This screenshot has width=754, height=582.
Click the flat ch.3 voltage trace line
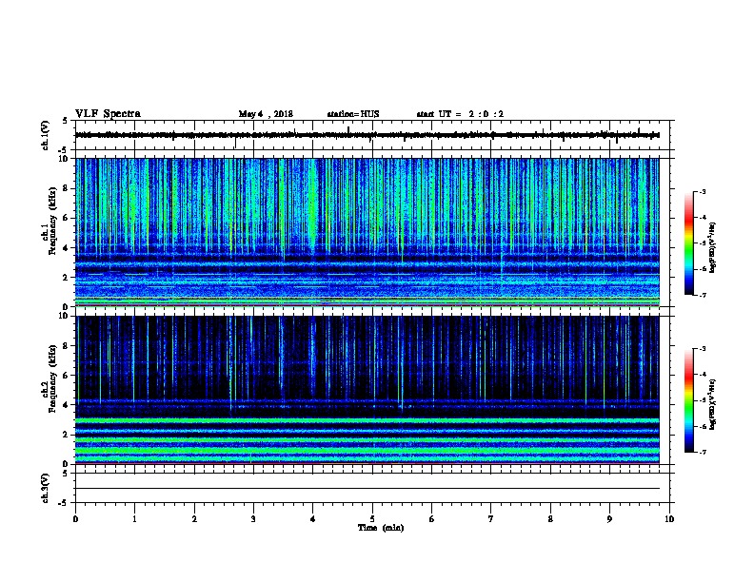tap(367, 489)
